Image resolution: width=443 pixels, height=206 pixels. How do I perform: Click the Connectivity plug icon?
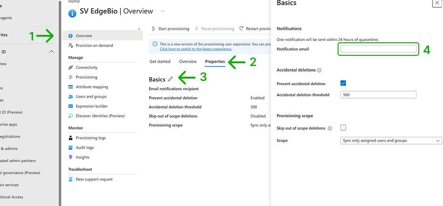click(x=70, y=67)
